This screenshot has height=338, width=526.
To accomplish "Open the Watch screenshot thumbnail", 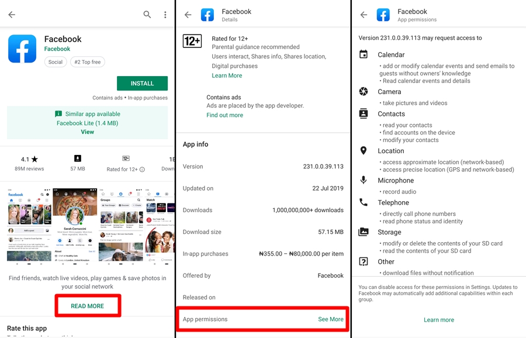I will 160,227.
